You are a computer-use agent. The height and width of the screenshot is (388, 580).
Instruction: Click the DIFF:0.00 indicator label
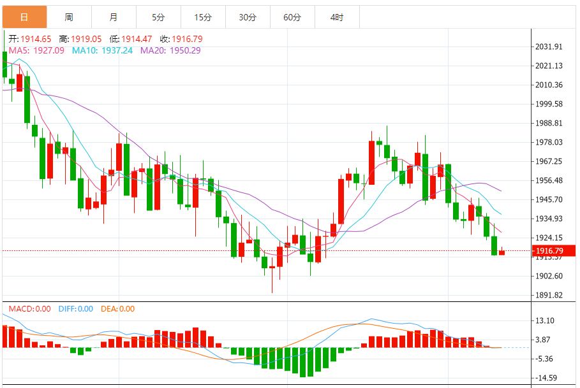[76, 309]
